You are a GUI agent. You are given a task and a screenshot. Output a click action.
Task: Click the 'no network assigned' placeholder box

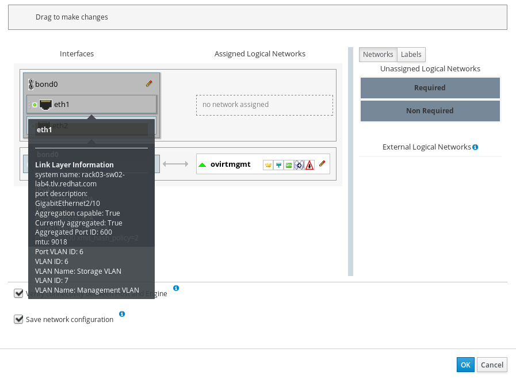[264, 105]
